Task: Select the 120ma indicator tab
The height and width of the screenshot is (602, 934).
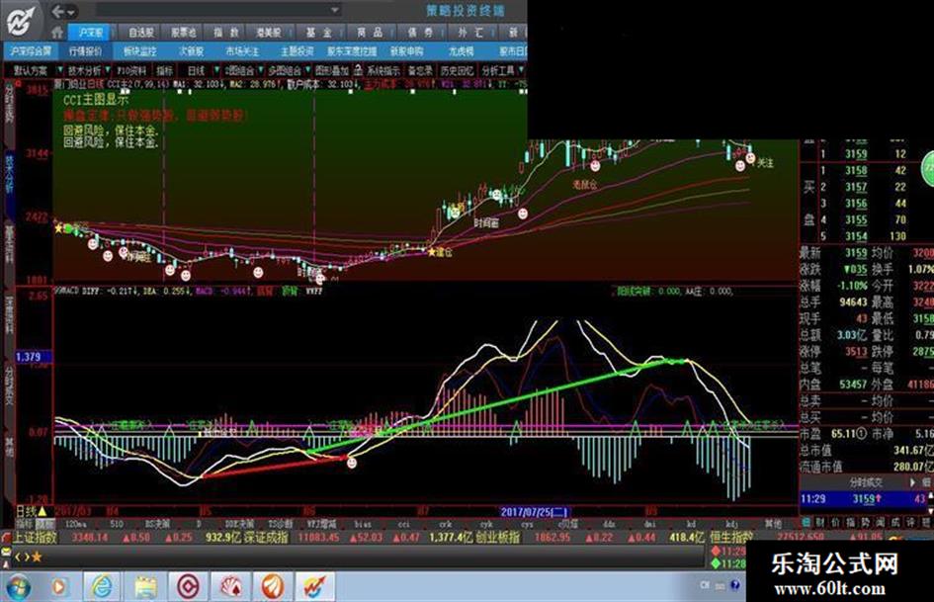Action: [x=76, y=523]
